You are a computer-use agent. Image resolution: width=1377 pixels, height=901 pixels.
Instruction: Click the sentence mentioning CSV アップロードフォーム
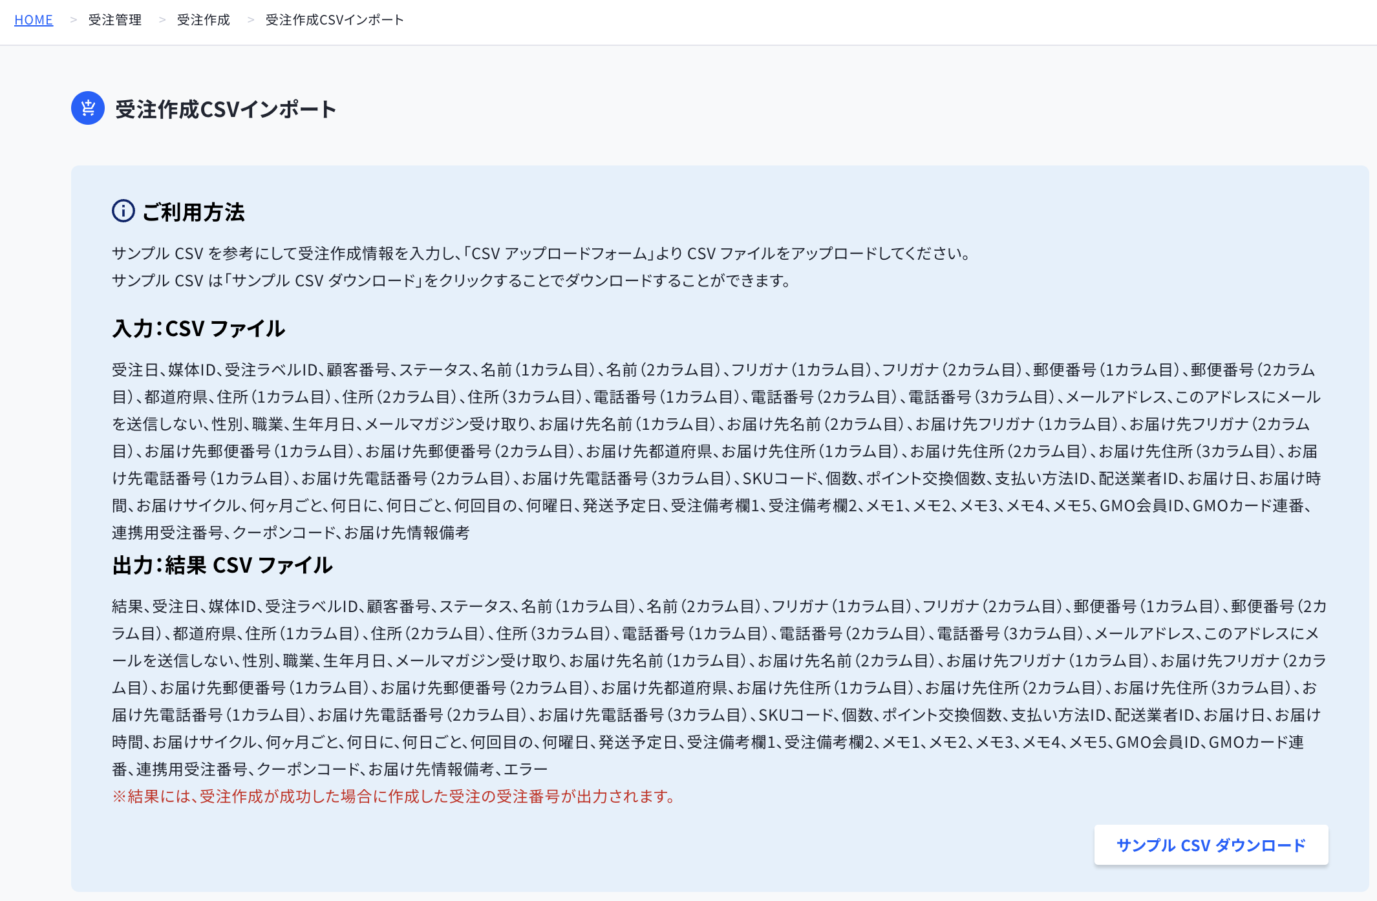coord(542,253)
